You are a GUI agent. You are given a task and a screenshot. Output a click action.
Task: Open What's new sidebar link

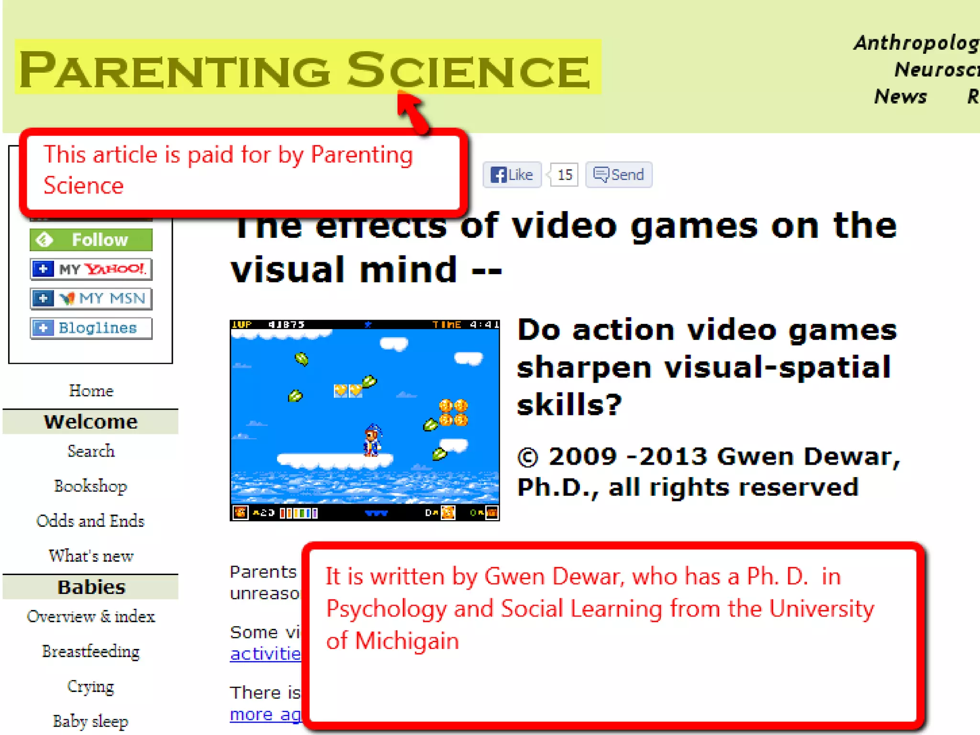[91, 556]
